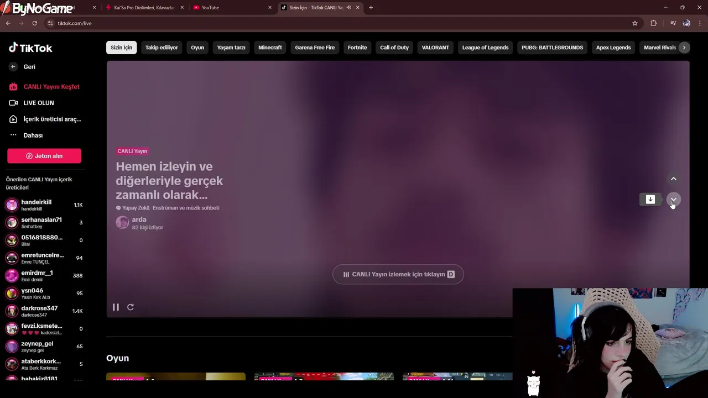Expand Dahası menu
The height and width of the screenshot is (398, 708).
pyautogui.click(x=26, y=135)
